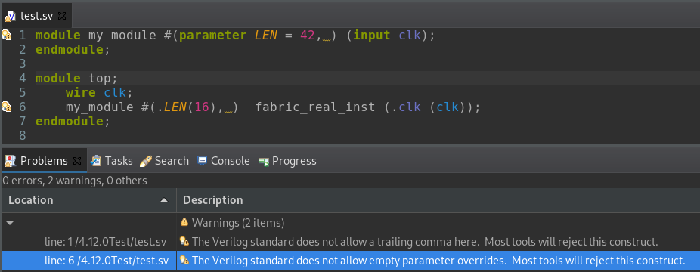Click the test.sv file icon in tab
The height and width of the screenshot is (272, 700).
click(x=11, y=17)
